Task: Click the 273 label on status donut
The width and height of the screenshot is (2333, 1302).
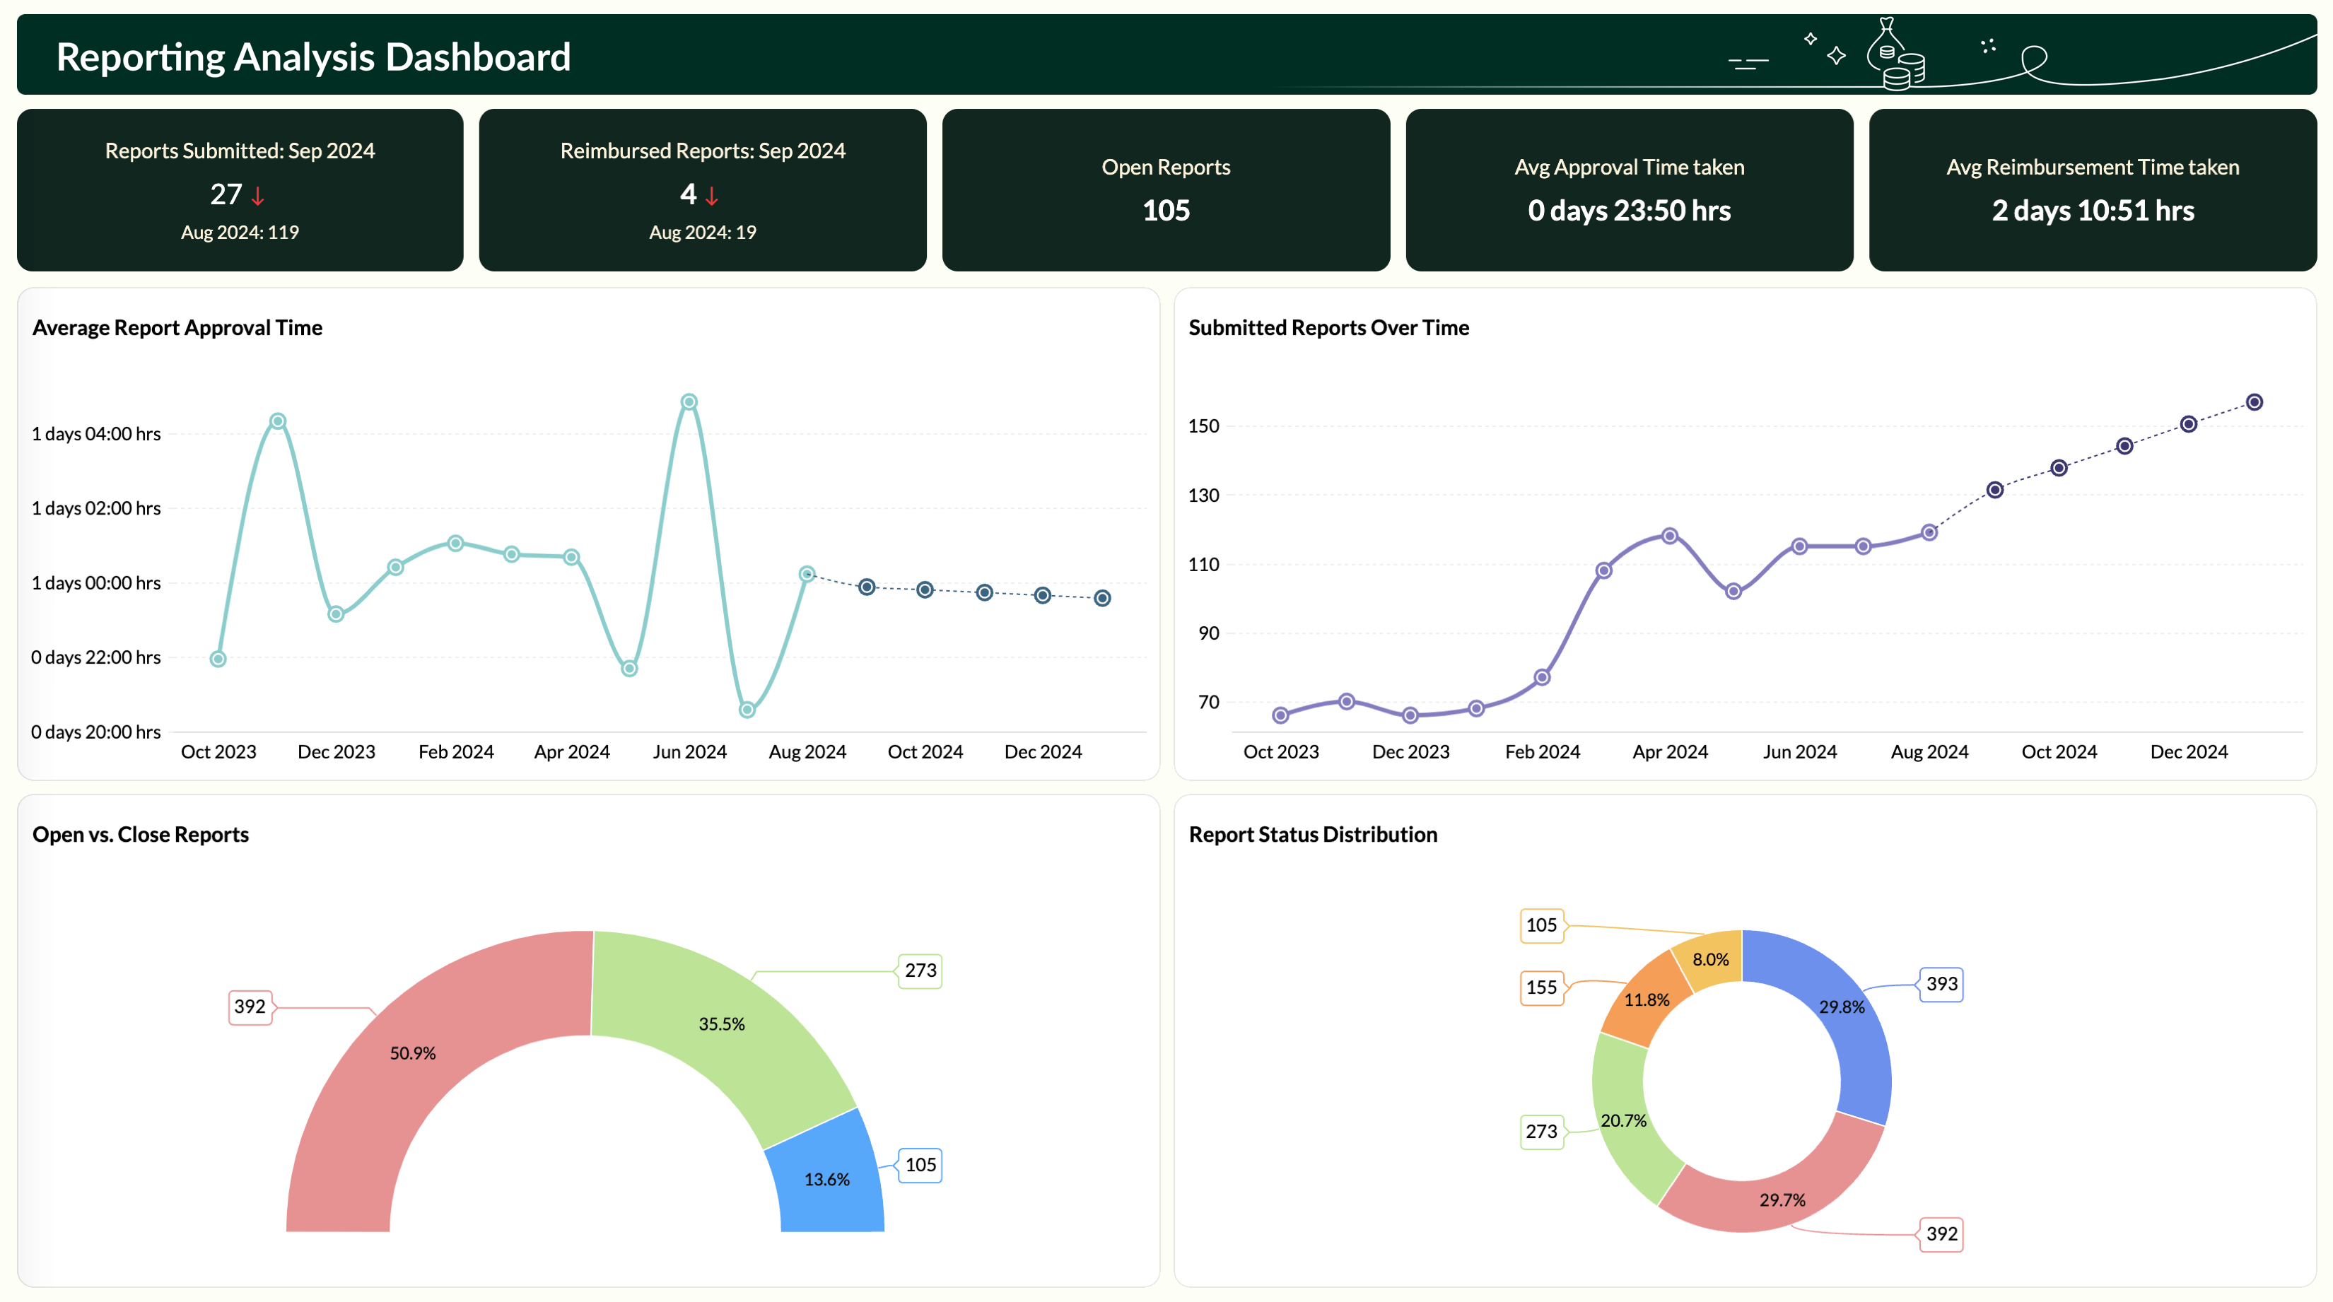Action: coord(1541,1132)
